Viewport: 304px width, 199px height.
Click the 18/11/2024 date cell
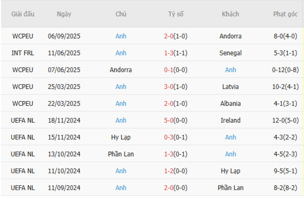(64, 120)
